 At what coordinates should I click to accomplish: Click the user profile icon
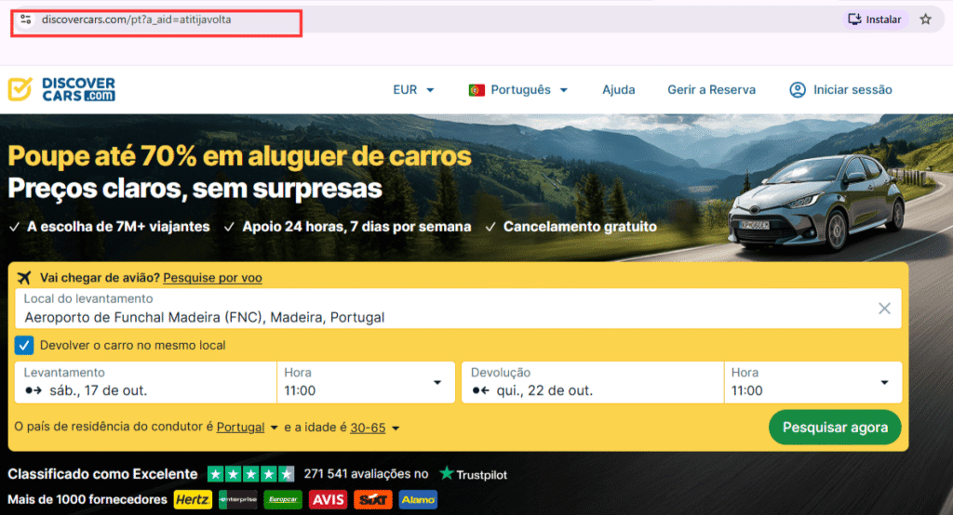point(797,90)
